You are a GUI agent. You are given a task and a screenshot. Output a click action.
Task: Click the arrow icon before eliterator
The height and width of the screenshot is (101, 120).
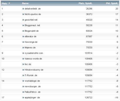click(23, 36)
